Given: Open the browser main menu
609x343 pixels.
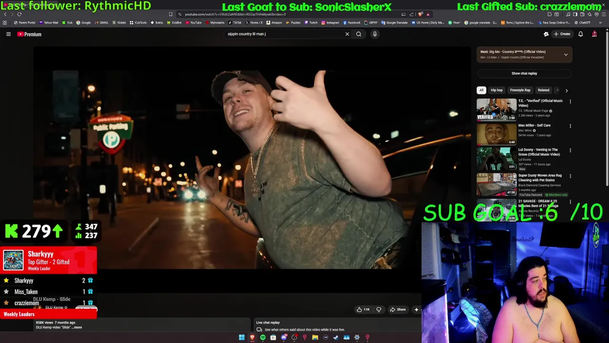Looking at the screenshot, I should point(603,14).
